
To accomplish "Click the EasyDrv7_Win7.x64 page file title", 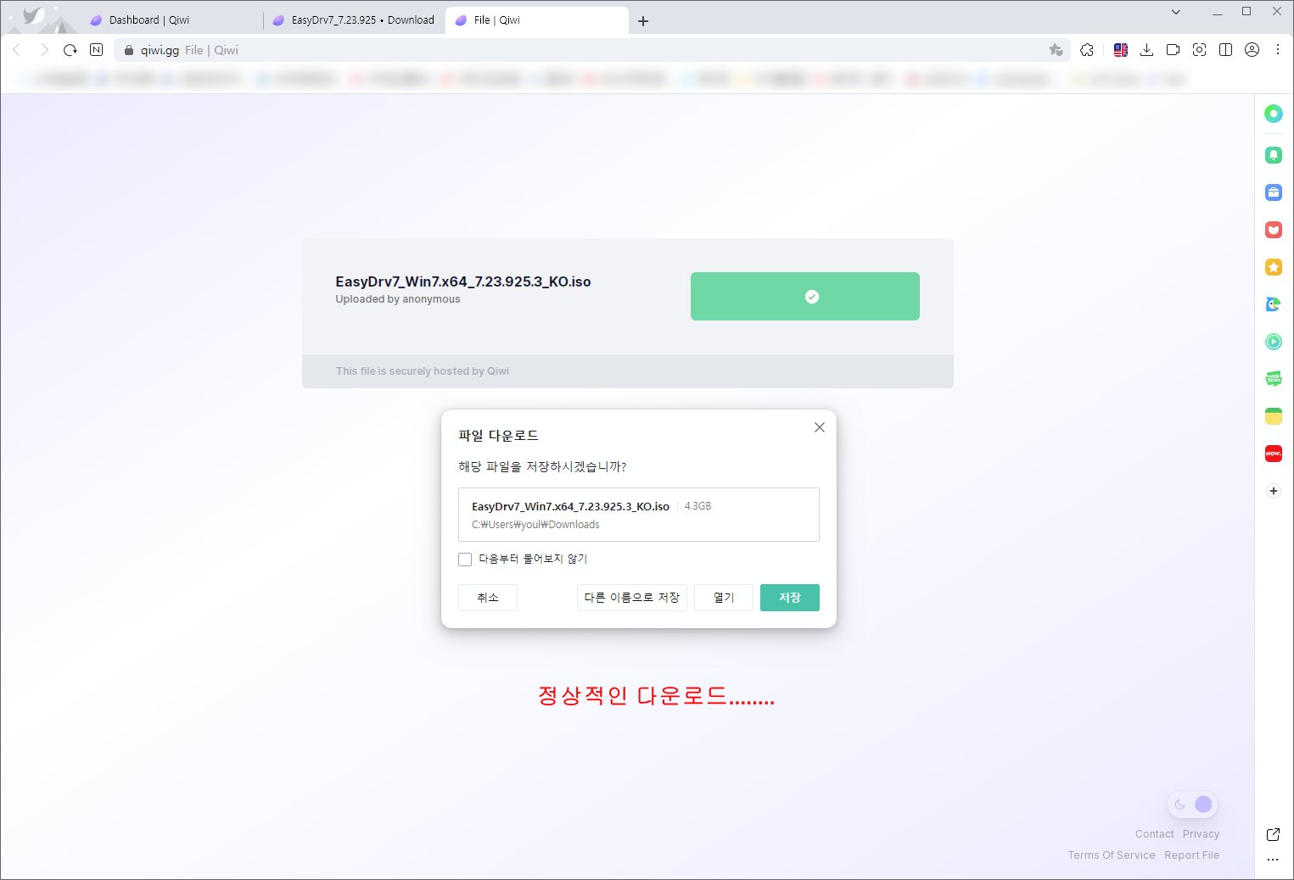I will tap(463, 281).
